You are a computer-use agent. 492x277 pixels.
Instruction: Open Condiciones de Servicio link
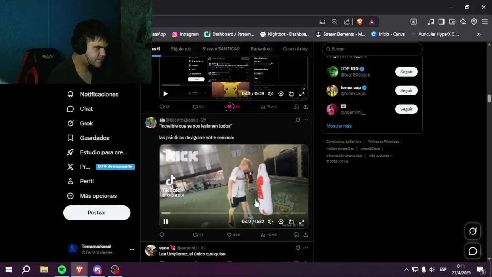coord(344,142)
